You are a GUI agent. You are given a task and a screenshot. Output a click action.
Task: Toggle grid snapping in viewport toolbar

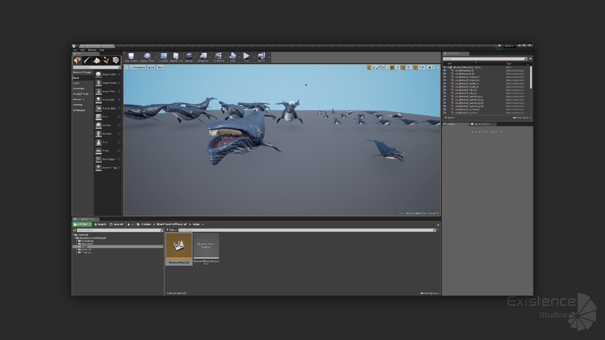[392, 67]
